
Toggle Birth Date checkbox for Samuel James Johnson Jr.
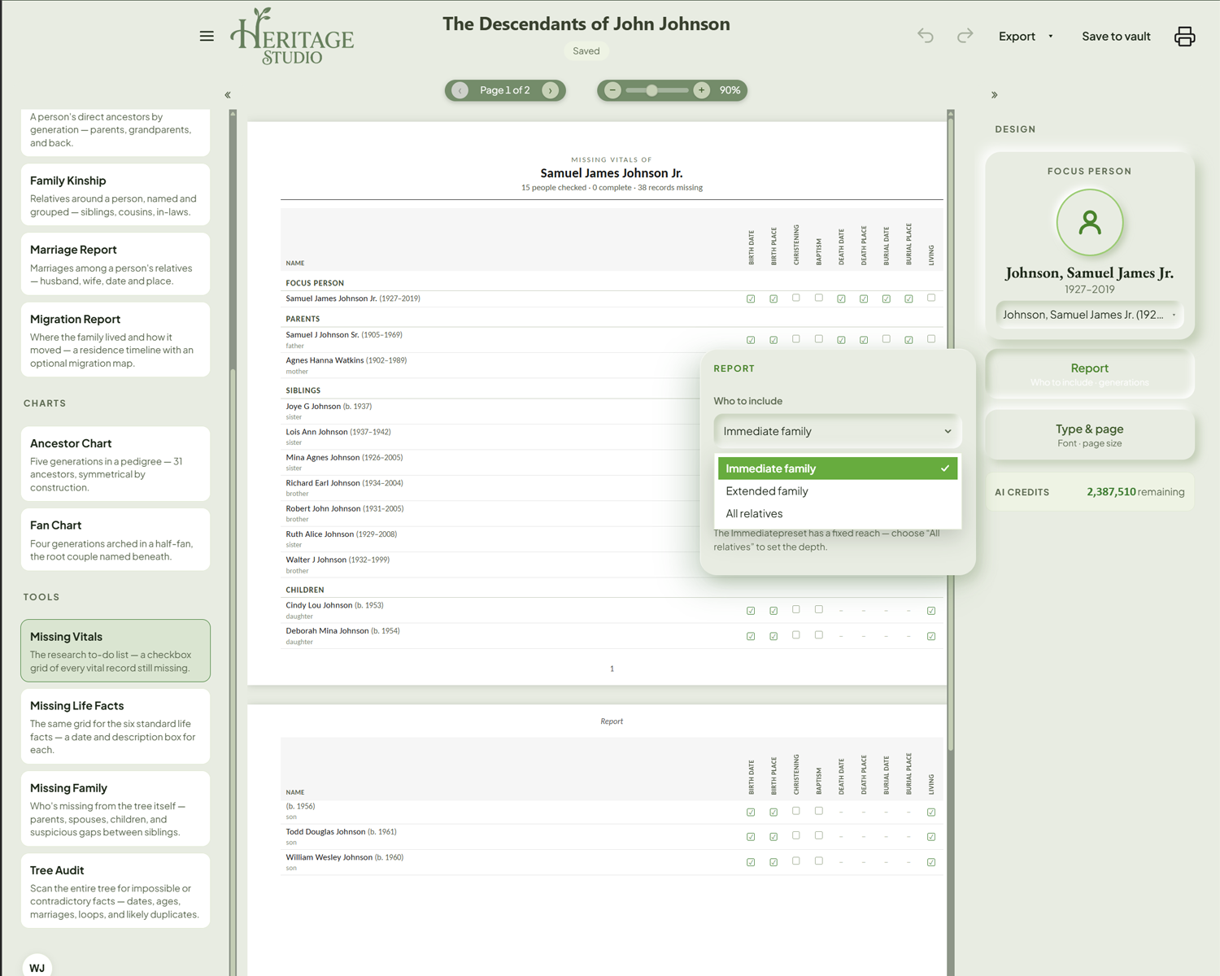coord(751,298)
